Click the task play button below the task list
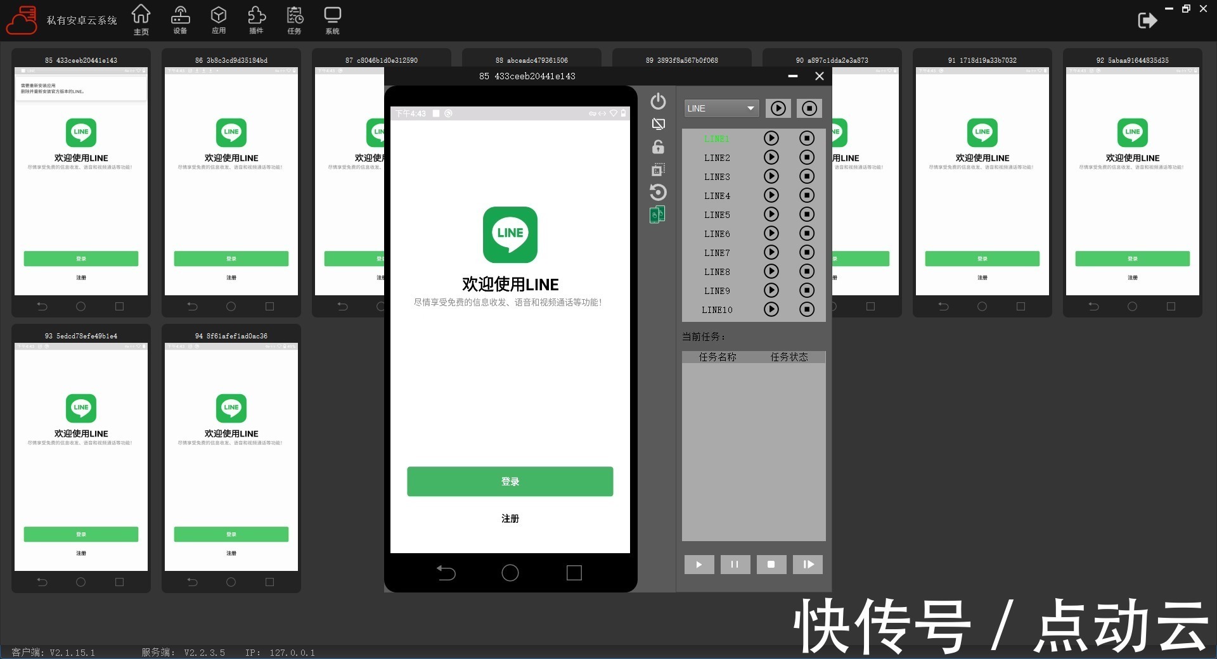Viewport: 1217px width, 659px height. 699,565
